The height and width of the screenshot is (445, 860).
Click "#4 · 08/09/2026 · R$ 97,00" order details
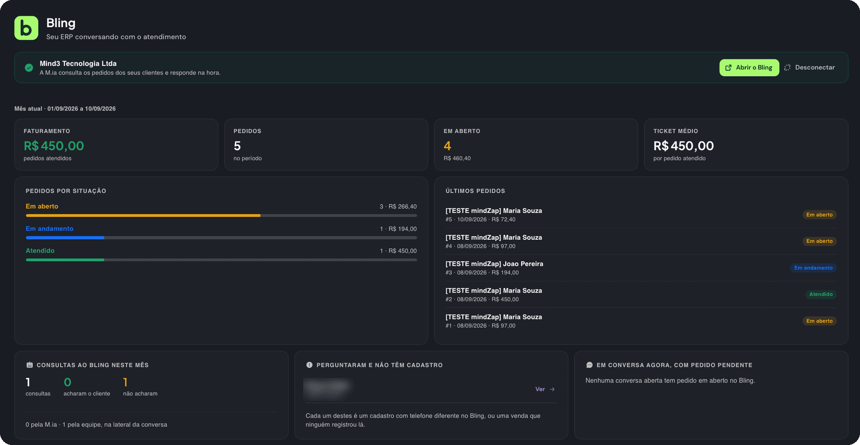point(480,246)
